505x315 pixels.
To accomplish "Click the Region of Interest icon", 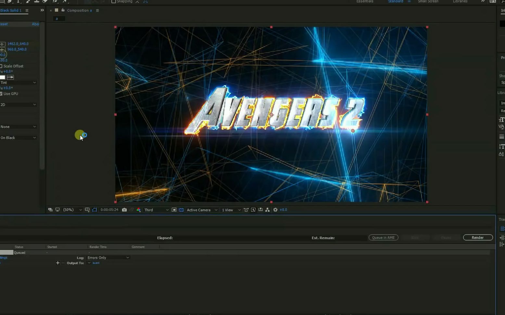I will (94, 210).
